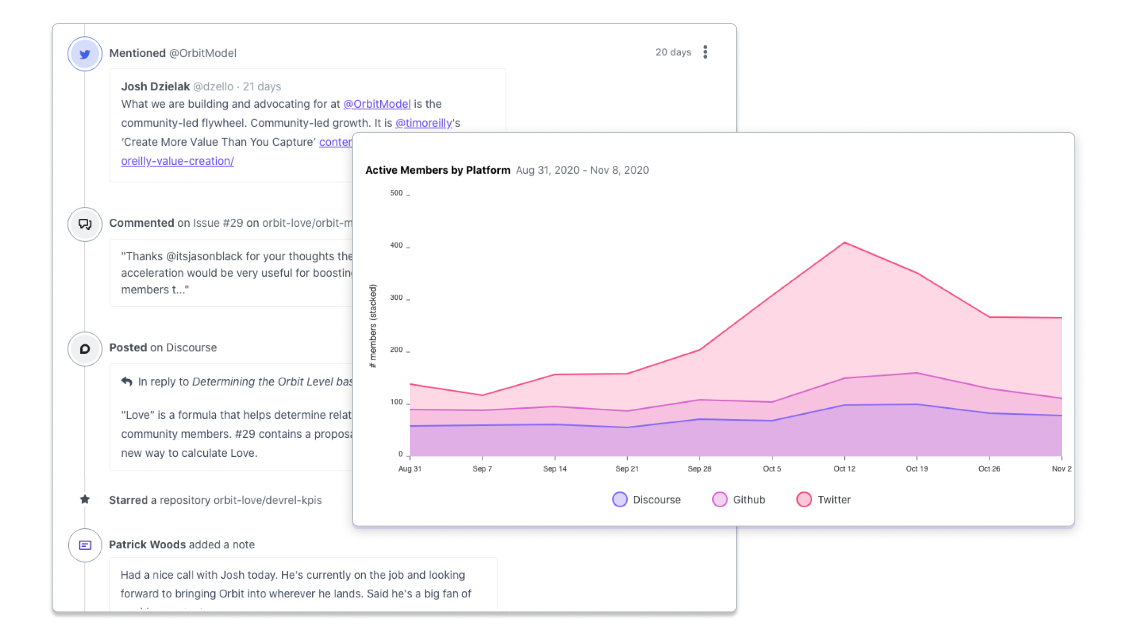Follow the oreilly-value-creation/ link

pos(177,161)
